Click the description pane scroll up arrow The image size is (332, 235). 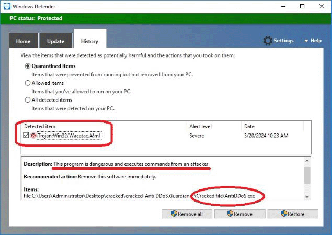[x=307, y=161]
